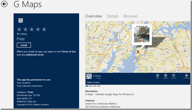Click 'Your Internet connection' permission text
This screenshot has height=110, width=192.
[30, 86]
